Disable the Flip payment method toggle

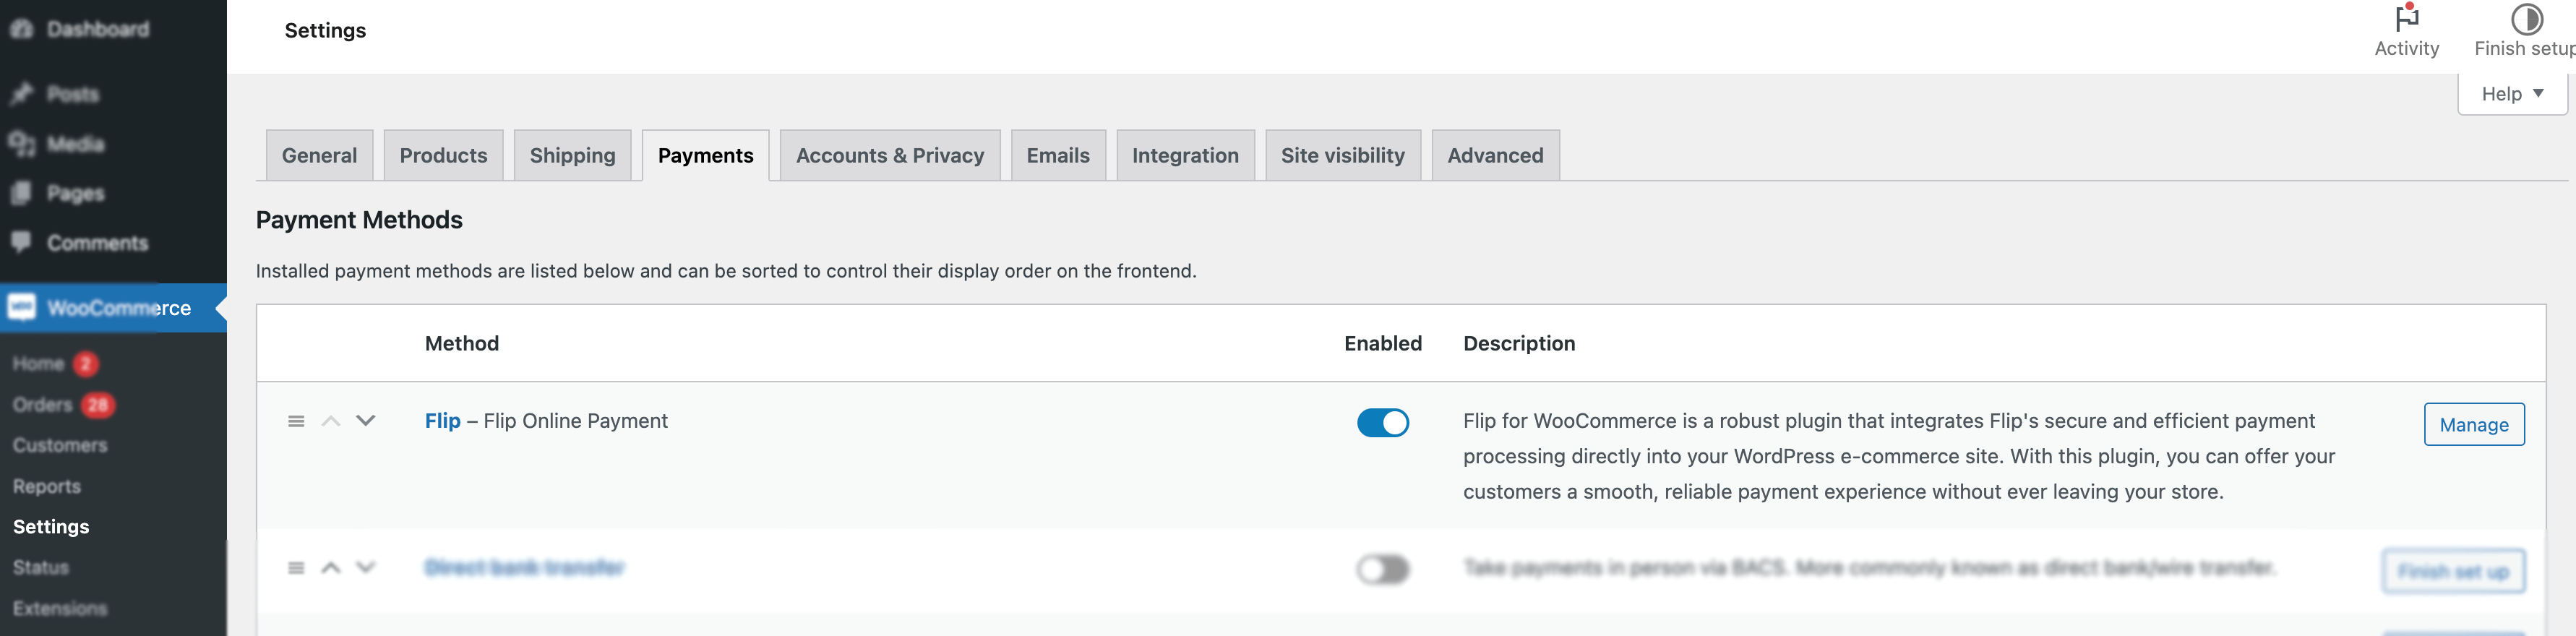click(1382, 423)
